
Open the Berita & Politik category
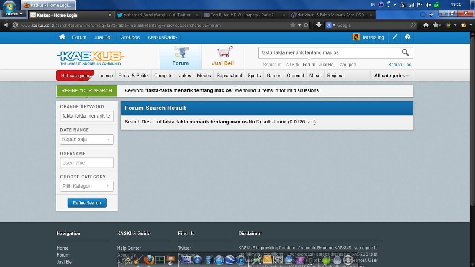134,76
